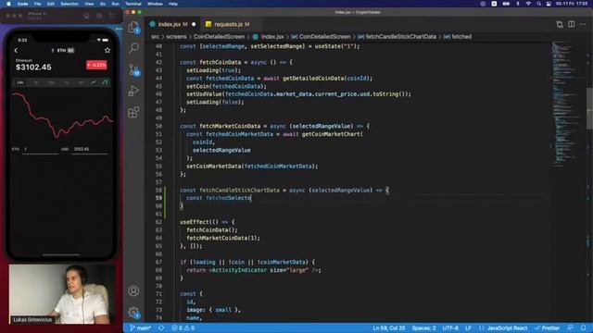Tap the back arrow in phone simulator

pyautogui.click(x=16, y=50)
